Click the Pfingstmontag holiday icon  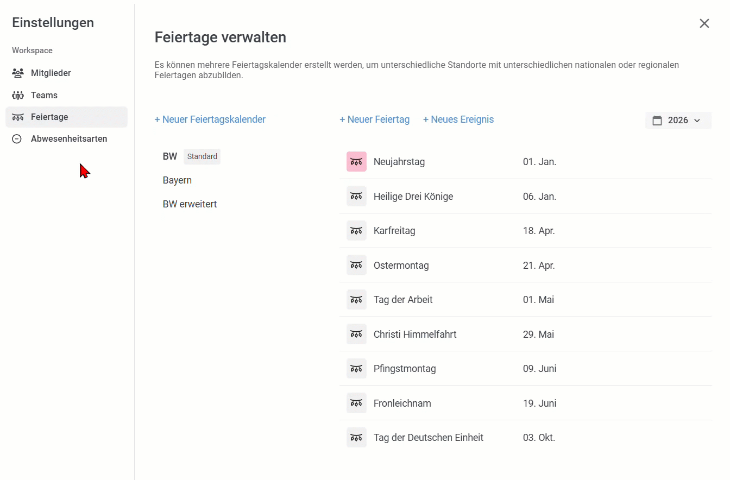point(356,369)
